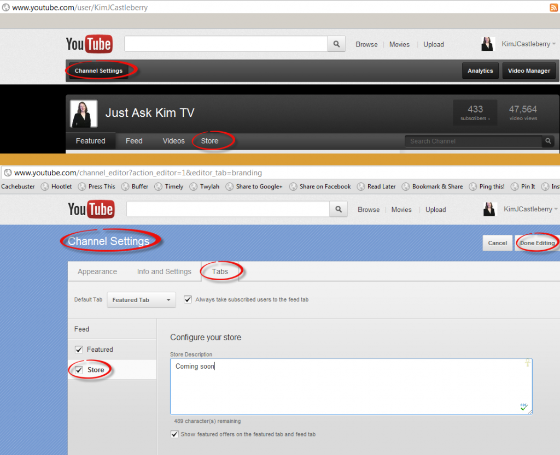Click the Search Channel input field
Screen dimensions: 560x455
point(474,141)
